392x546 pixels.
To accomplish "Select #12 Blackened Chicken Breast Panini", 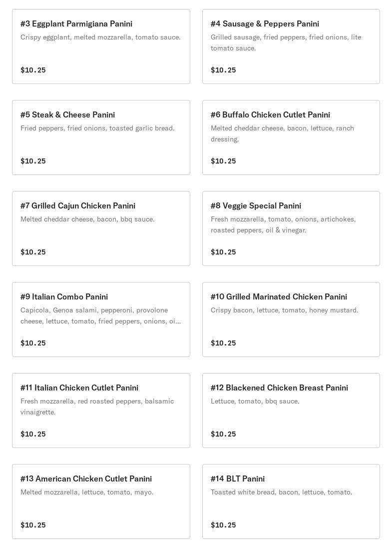I will [x=279, y=388].
